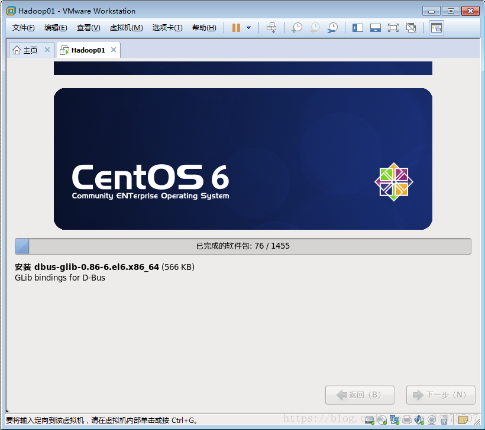
Task: Take a snapshot of the VM
Action: point(297,28)
